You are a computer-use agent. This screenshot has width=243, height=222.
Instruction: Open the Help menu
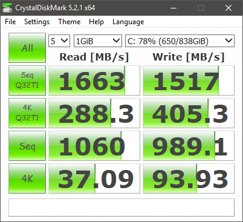96,22
